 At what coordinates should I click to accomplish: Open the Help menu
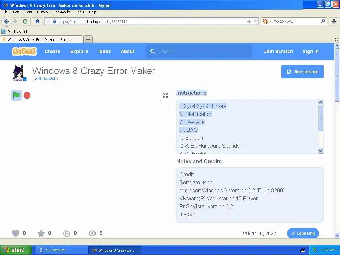[x=93, y=12]
